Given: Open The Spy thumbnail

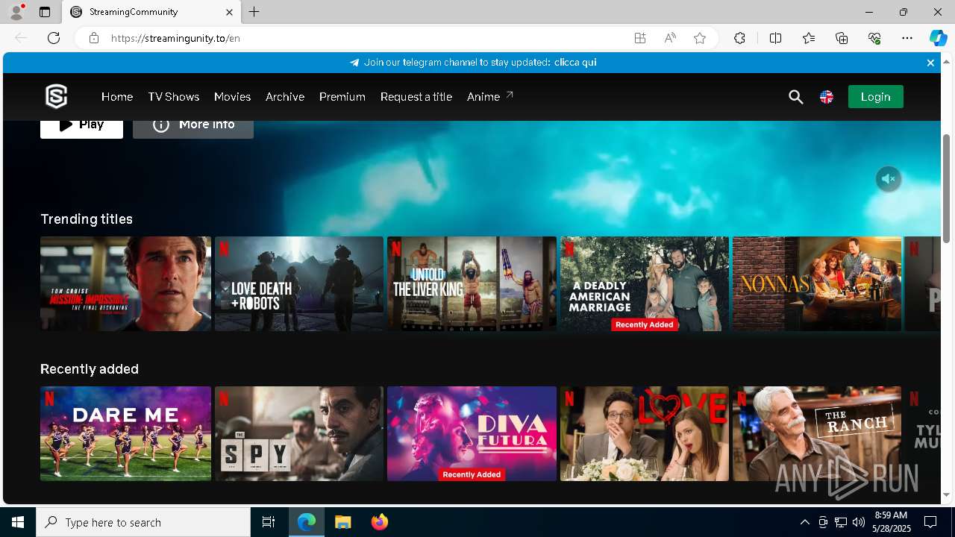Looking at the screenshot, I should click(x=299, y=433).
